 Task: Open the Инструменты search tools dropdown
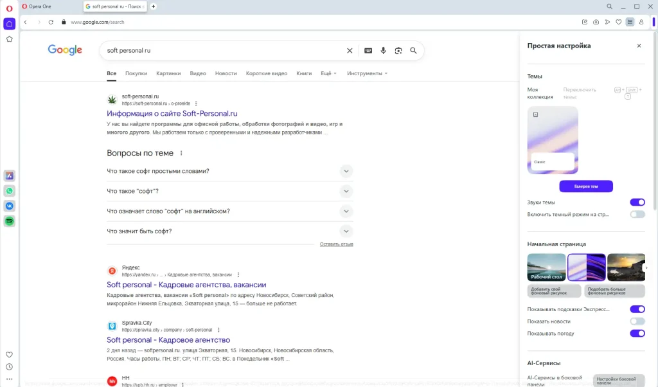click(x=367, y=73)
